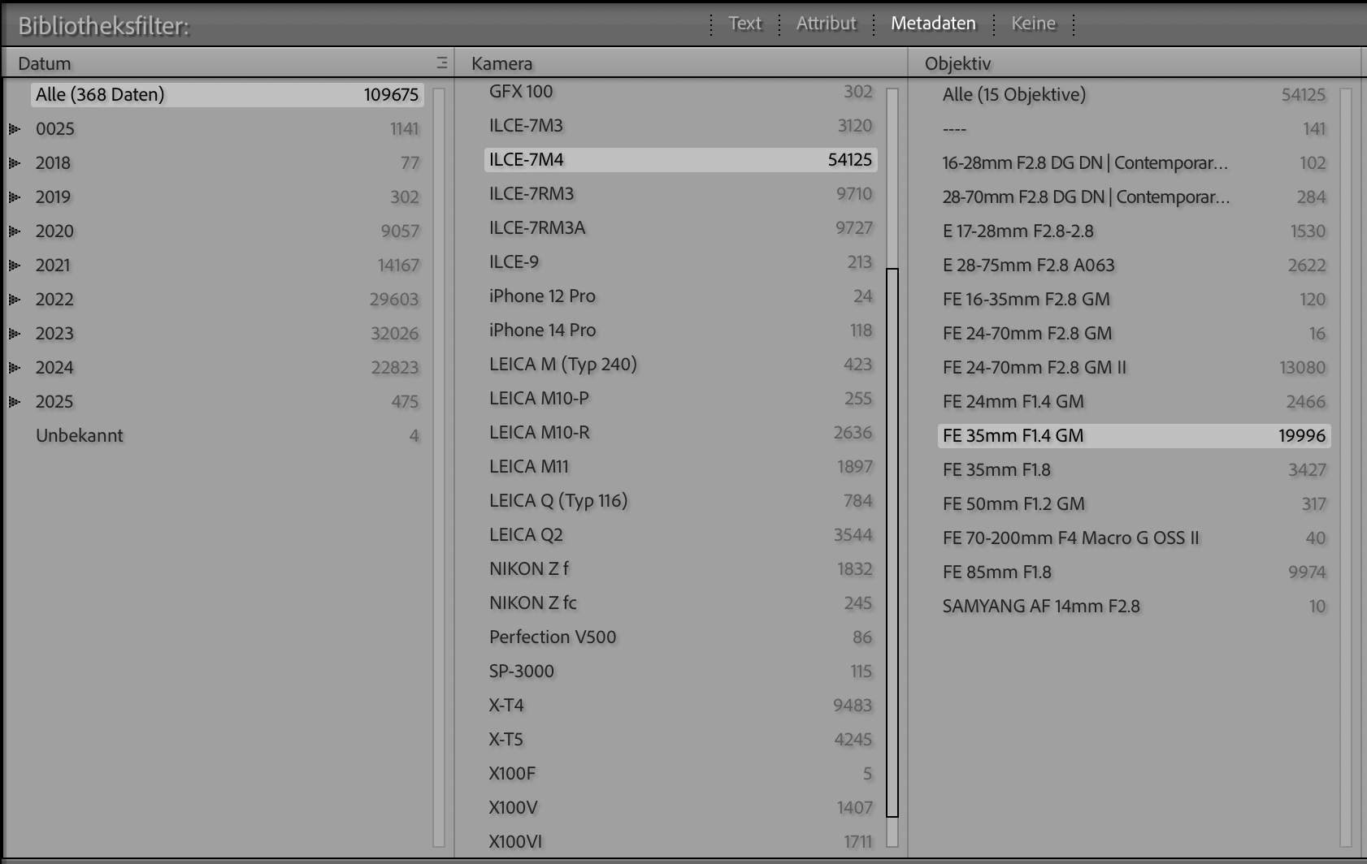Expand the 2018 date group
This screenshot has height=864, width=1367.
pos(14,162)
